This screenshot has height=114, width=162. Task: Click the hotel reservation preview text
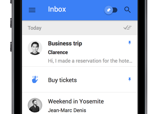click(90, 61)
